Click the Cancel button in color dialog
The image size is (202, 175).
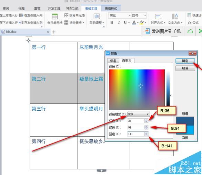point(185,68)
